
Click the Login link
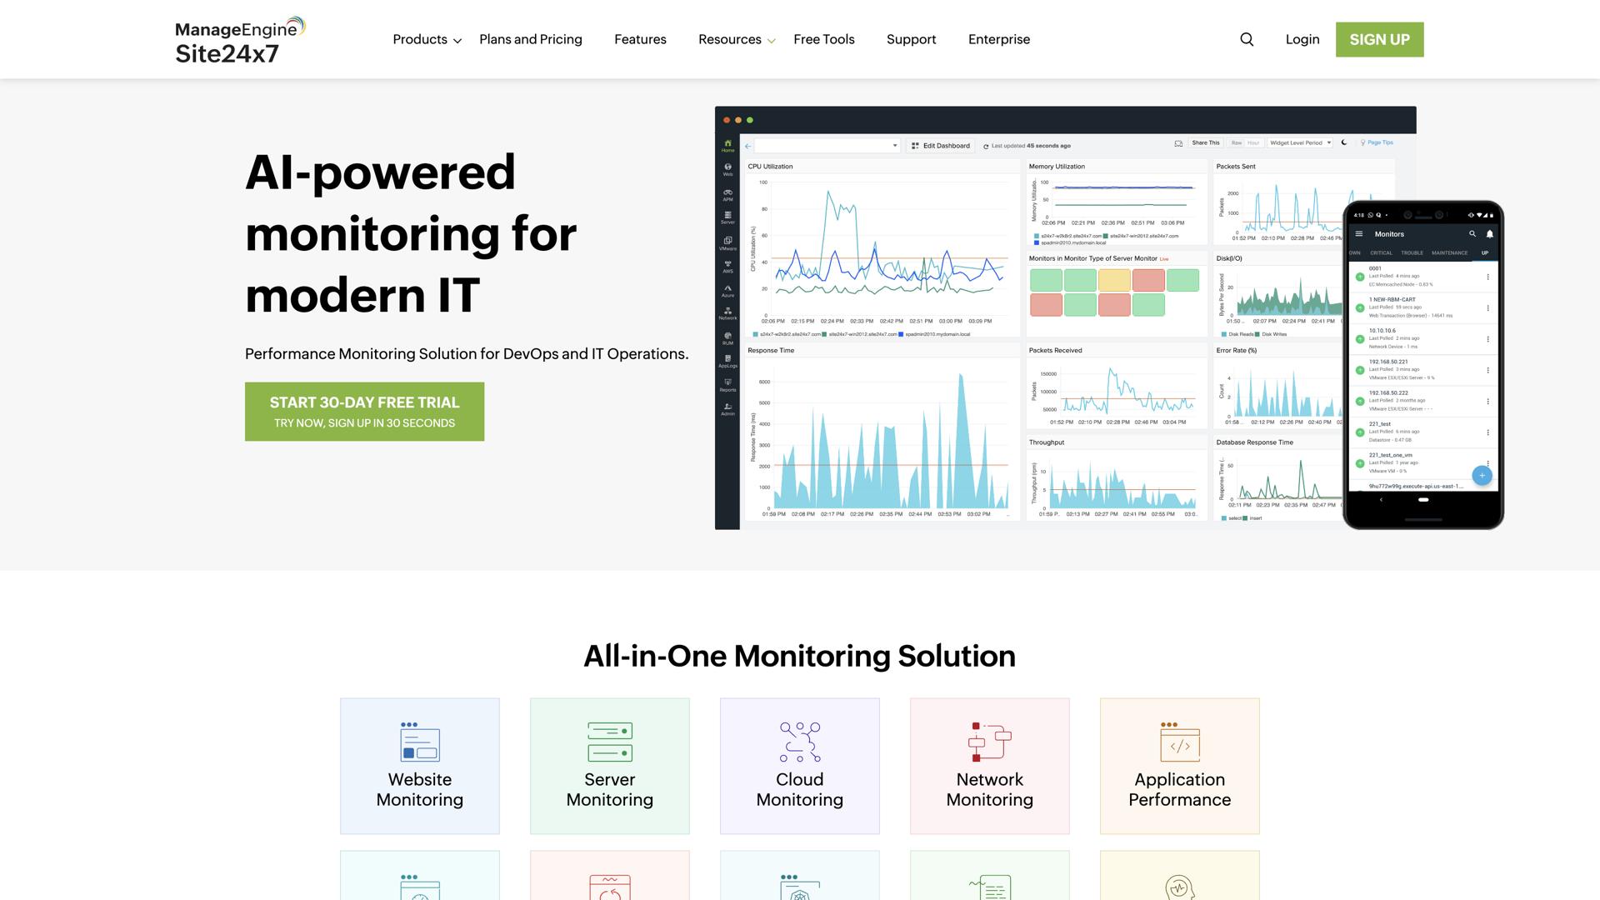1302,40
